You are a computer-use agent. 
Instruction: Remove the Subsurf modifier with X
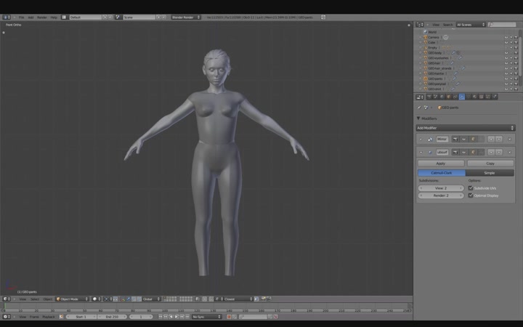(509, 152)
